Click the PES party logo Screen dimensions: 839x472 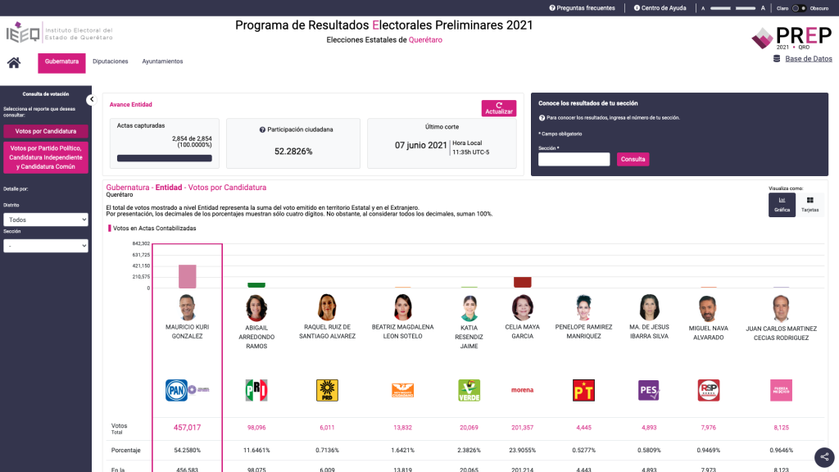[649, 390]
